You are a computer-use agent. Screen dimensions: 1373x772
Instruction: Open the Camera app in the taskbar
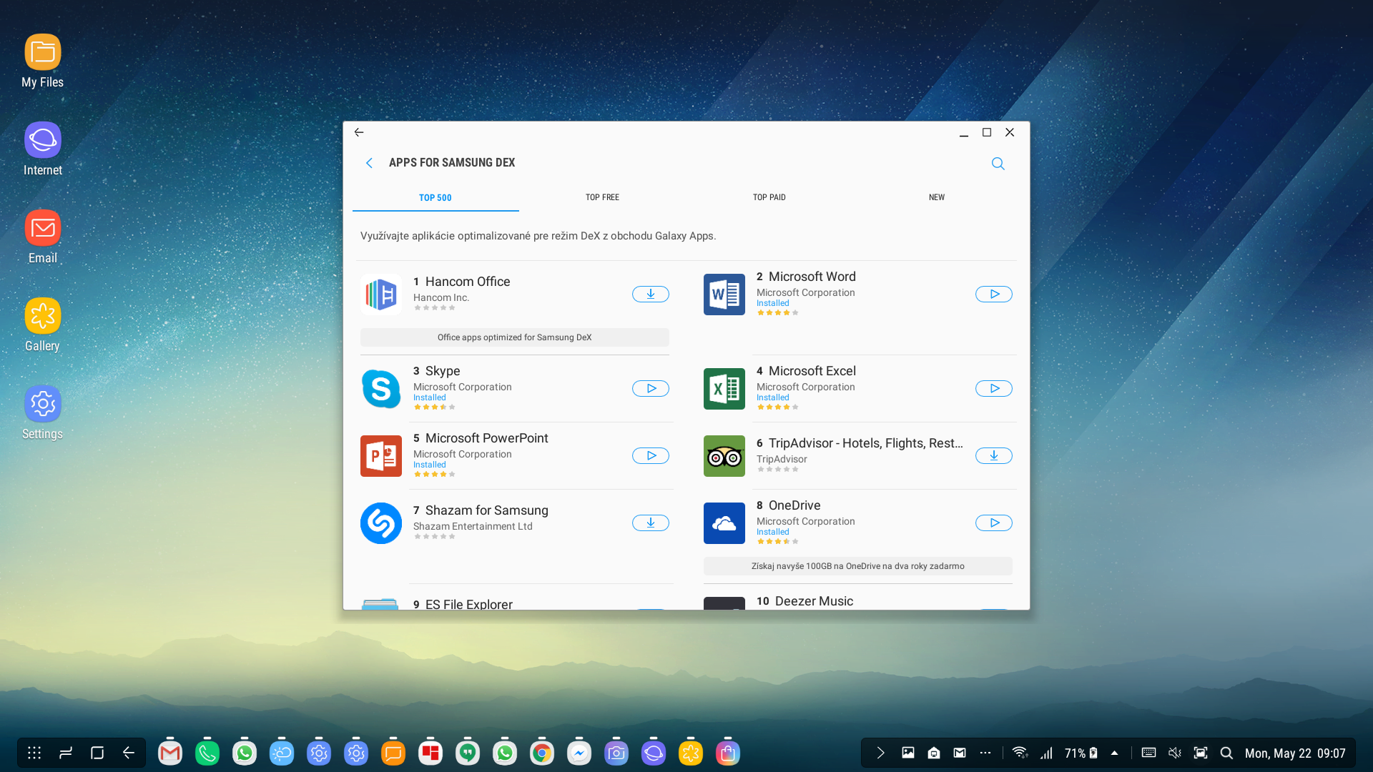tap(616, 753)
